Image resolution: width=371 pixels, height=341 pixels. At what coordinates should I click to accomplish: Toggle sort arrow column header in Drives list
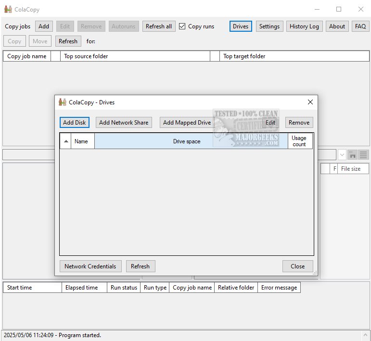(66, 141)
